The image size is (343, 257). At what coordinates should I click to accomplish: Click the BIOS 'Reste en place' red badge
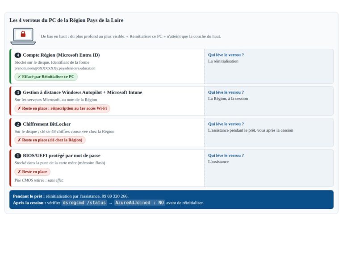point(32,172)
